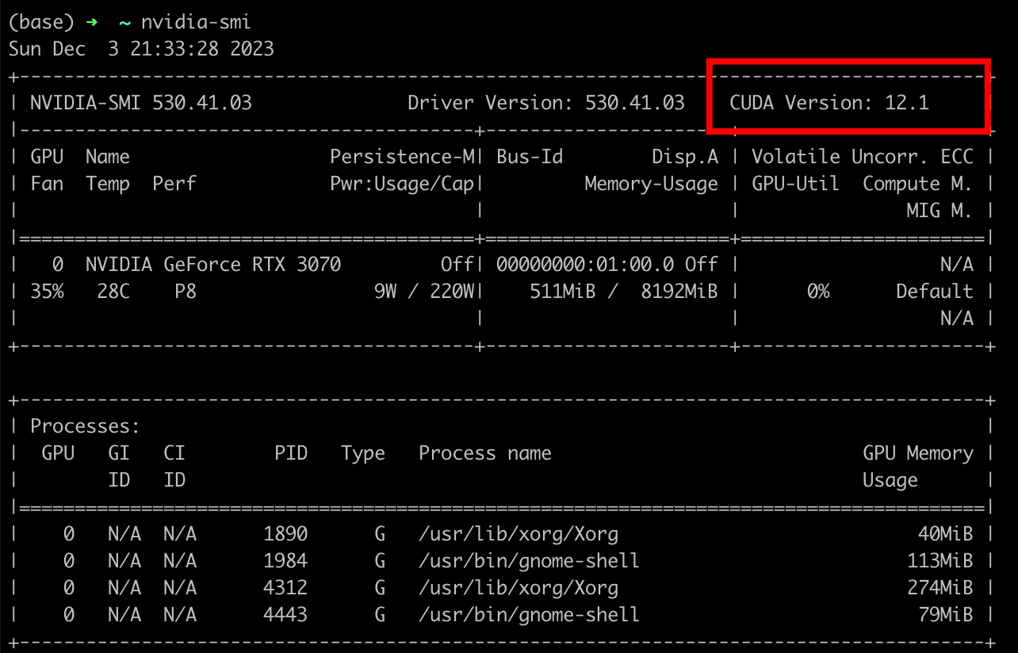Image resolution: width=1018 pixels, height=653 pixels.
Task: Click the typed nvidia-smi command
Action: coord(196,22)
